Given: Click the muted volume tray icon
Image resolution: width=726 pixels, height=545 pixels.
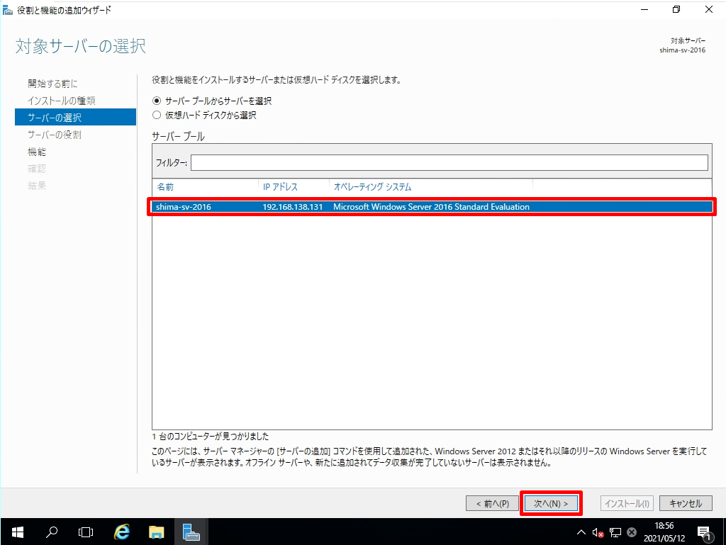Looking at the screenshot, I should coord(598,532).
